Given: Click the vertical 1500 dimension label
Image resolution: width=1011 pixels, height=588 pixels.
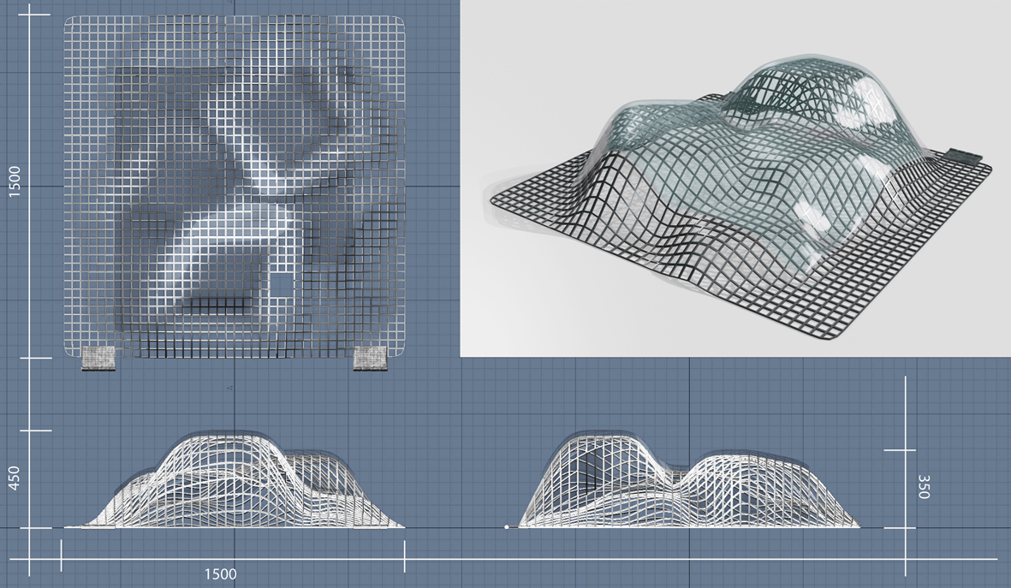Looking at the screenshot, I should tap(15, 181).
